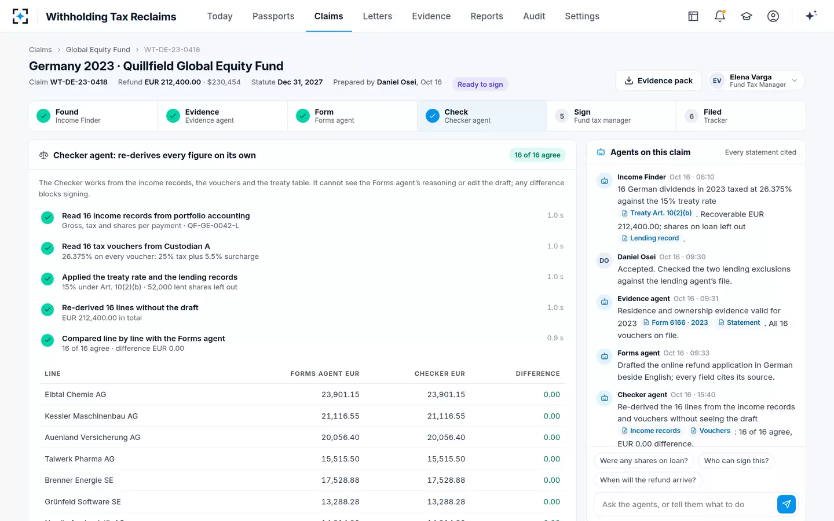
Task: Click the balance scale icon beside Checker heading
Action: point(43,155)
